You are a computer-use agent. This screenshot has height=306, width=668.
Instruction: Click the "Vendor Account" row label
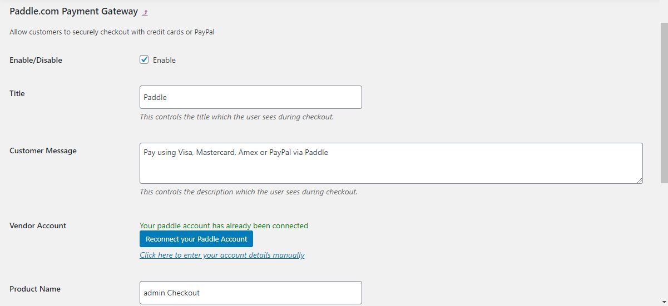point(38,225)
